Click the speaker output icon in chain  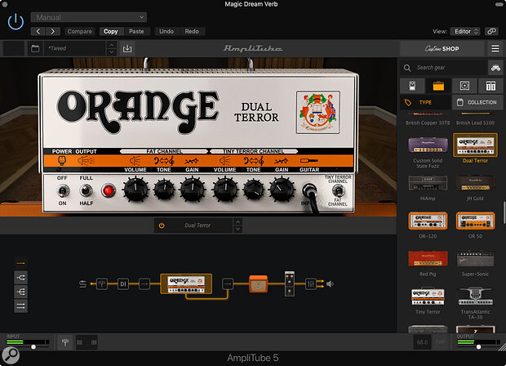coord(330,284)
